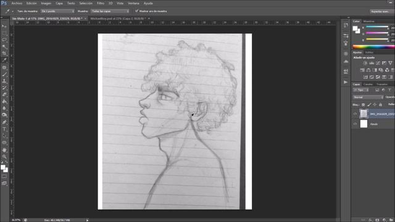Select the Hand tool

[4, 150]
